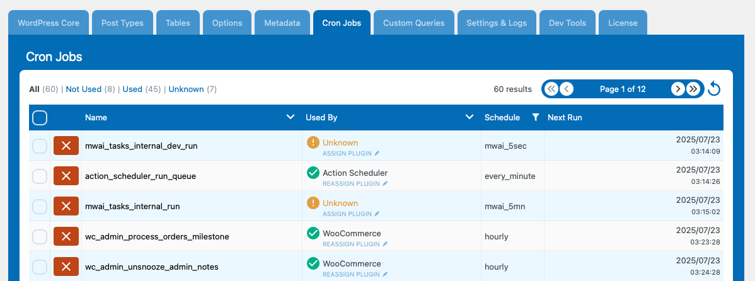755x281 pixels.
Task: Switch to the Custom Queries tab
Action: [413, 23]
